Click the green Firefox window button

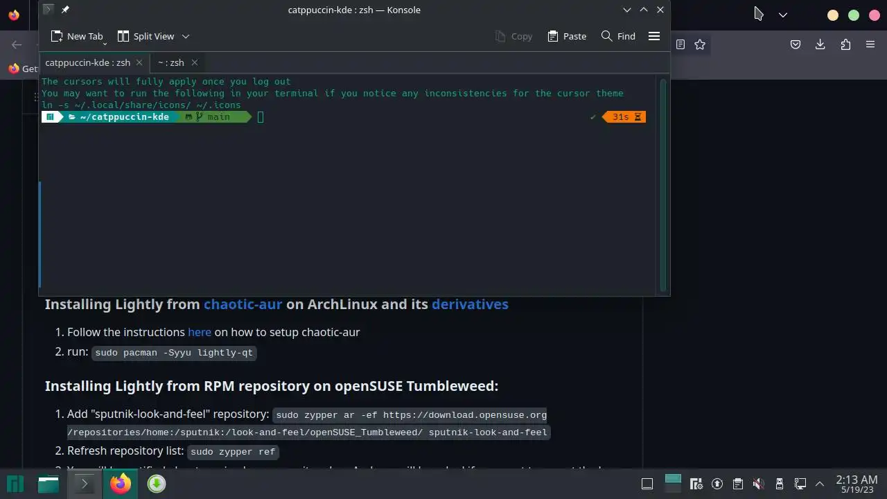click(x=854, y=15)
